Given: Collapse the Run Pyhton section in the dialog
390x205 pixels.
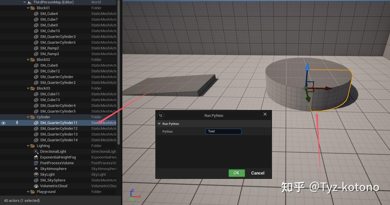Looking at the screenshot, I should click(159, 124).
